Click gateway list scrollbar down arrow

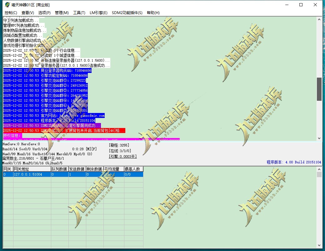coord(319,245)
